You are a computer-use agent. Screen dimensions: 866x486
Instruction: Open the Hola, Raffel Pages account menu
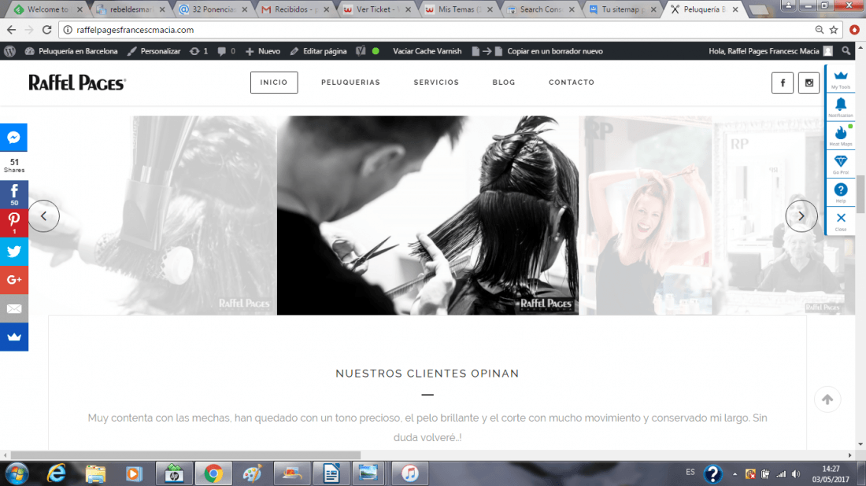point(771,51)
